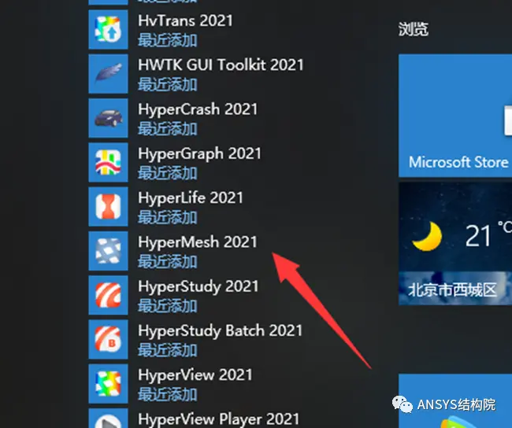Click 北京市西城区 weather location label
The width and height of the screenshot is (512, 428).
click(x=452, y=290)
